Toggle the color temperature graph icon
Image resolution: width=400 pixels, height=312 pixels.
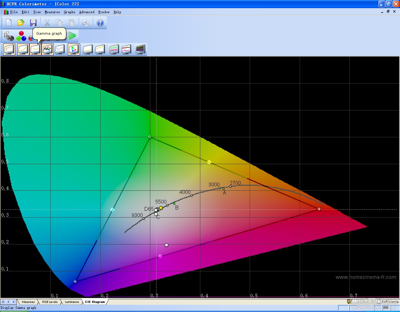coord(60,49)
